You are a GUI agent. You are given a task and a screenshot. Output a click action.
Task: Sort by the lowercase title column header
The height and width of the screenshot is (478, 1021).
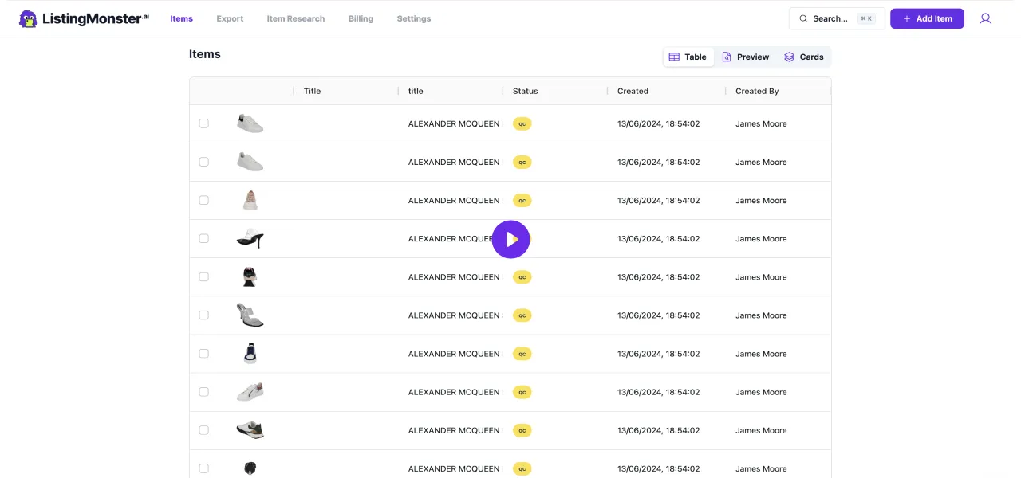tap(416, 91)
